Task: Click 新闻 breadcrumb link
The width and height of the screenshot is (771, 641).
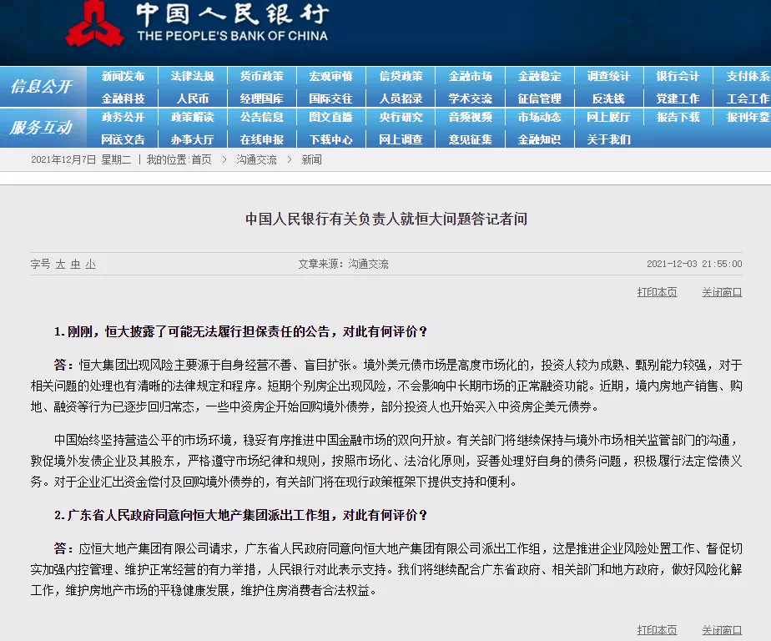Action: pos(312,159)
